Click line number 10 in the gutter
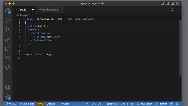 (19, 47)
